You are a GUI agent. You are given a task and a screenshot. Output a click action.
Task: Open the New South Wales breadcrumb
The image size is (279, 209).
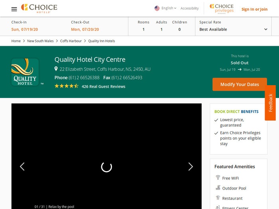[x=40, y=41]
